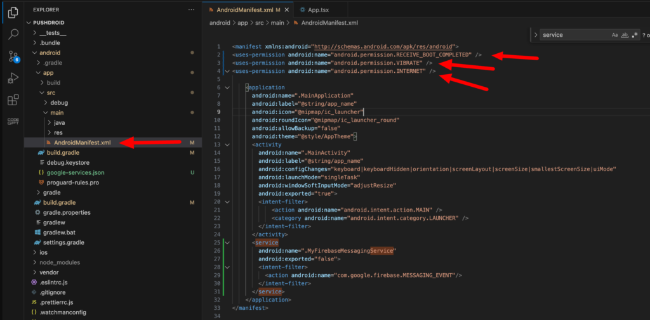This screenshot has width=650, height=320.
Task: Open the Run and Debug view
Action: tap(13, 78)
